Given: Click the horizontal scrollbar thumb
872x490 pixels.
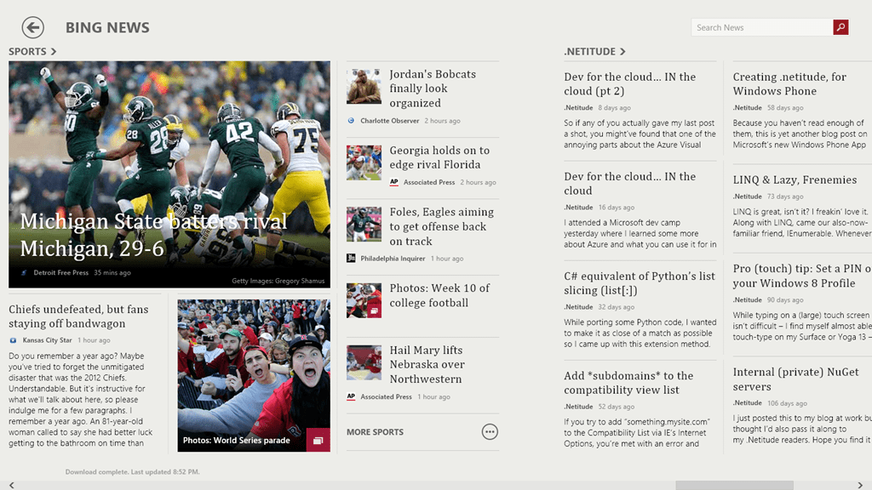Looking at the screenshot, I should coord(734,486).
